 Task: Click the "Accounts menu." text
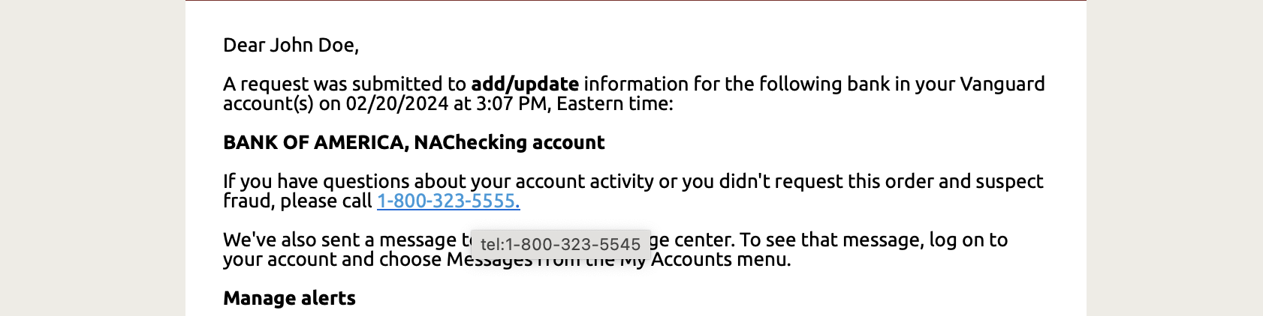click(721, 260)
